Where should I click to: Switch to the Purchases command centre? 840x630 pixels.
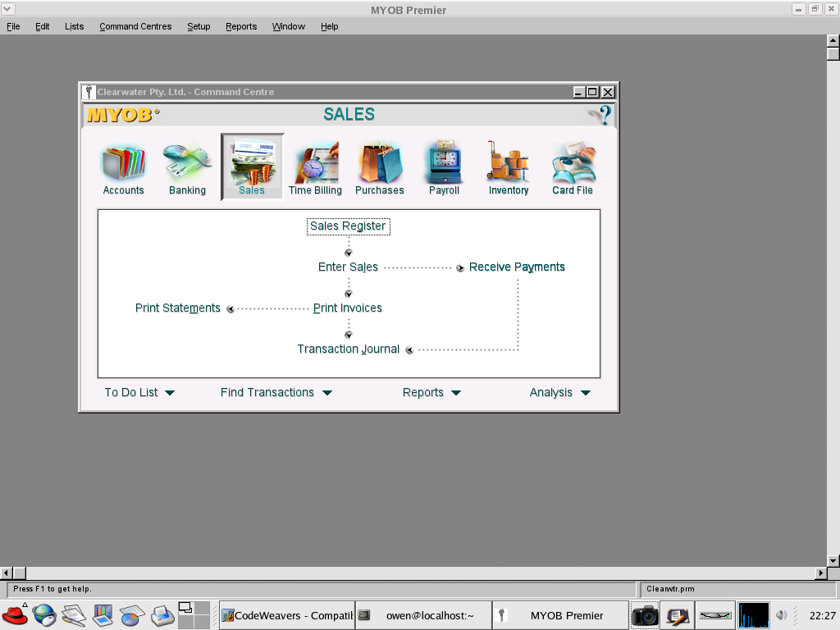pyautogui.click(x=380, y=168)
